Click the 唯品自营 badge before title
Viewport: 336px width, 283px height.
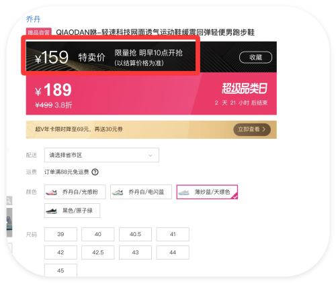39,32
